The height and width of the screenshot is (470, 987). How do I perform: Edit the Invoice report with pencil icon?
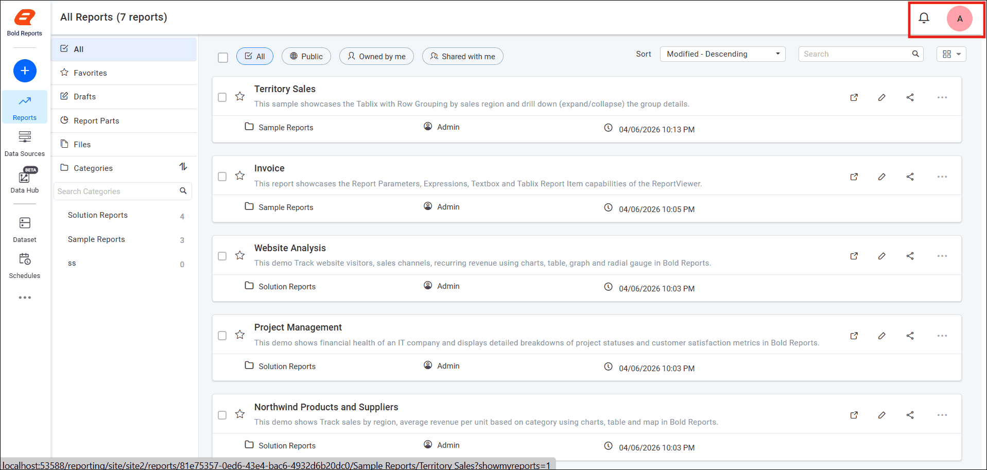(x=881, y=177)
